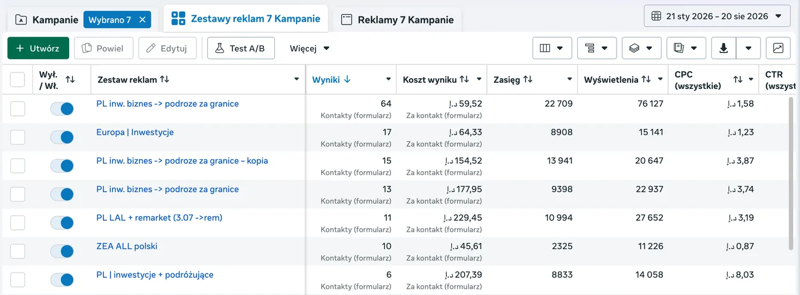This screenshot has height=295, width=800.
Task: Expand the Więcej menu
Action: coord(310,49)
